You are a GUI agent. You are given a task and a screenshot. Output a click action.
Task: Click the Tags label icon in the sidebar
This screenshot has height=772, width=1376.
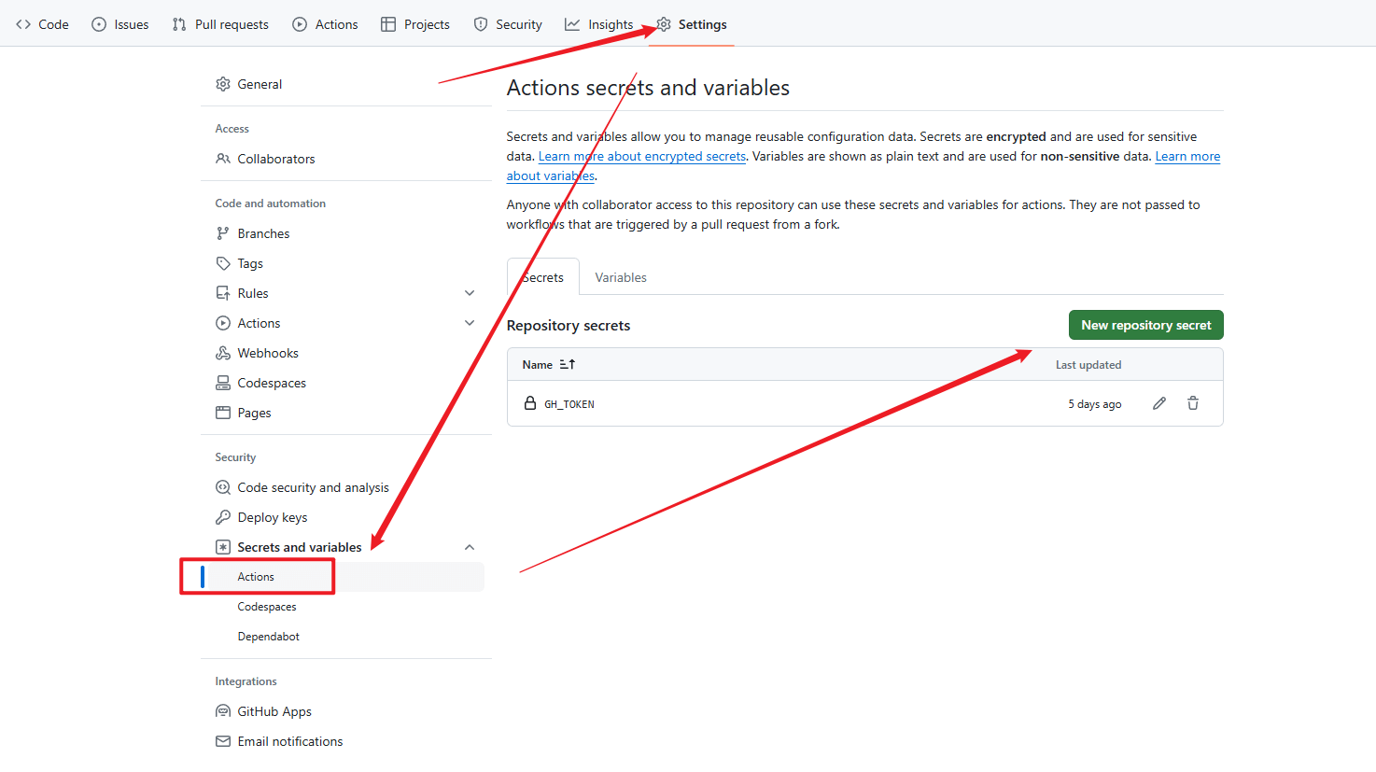(223, 263)
